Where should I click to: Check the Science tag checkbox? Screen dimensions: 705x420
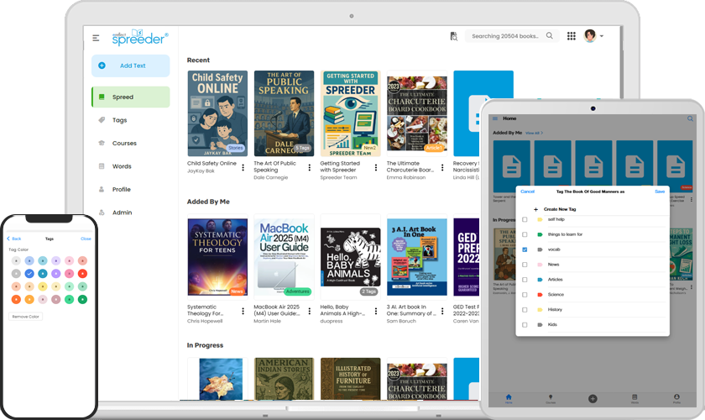[x=525, y=294]
